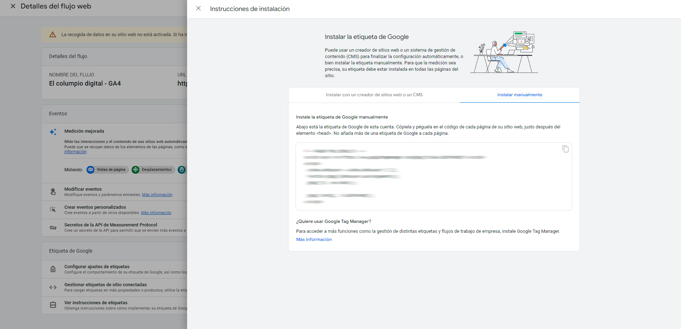Open Modificar eventos row
This screenshot has height=329, width=681.
(114, 192)
